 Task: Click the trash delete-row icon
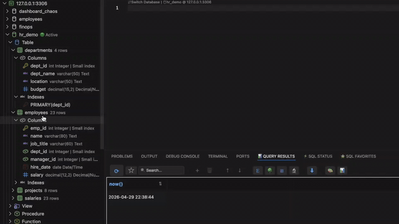pyautogui.click(x=209, y=170)
